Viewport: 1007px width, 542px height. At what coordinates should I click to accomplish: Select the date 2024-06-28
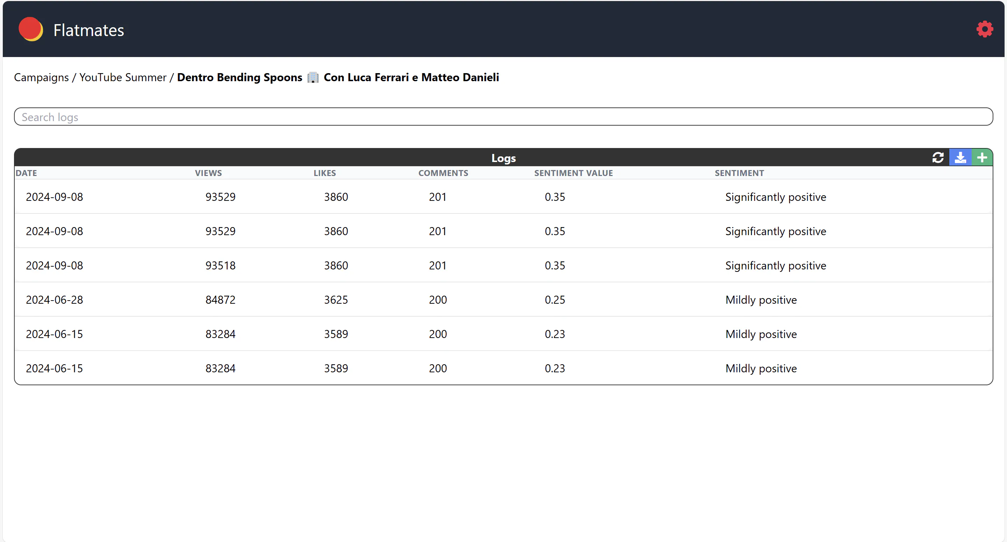pyautogui.click(x=54, y=300)
